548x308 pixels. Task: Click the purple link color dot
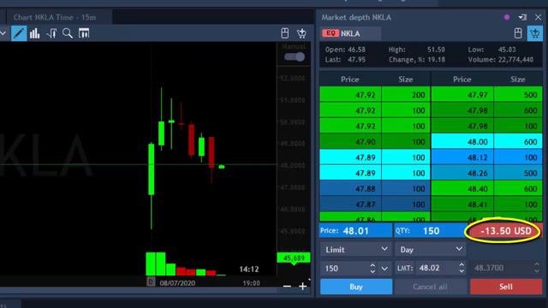pyautogui.click(x=507, y=17)
